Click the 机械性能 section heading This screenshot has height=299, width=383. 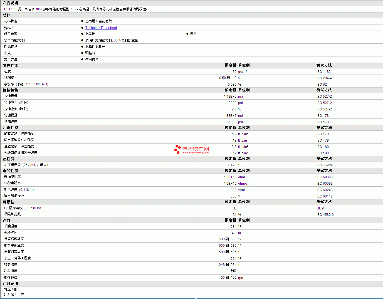coord(10,90)
